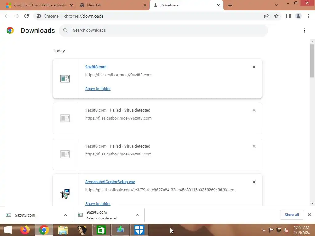Open Chrome side panel
Screen dimensions: 315x236
tap(289, 16)
